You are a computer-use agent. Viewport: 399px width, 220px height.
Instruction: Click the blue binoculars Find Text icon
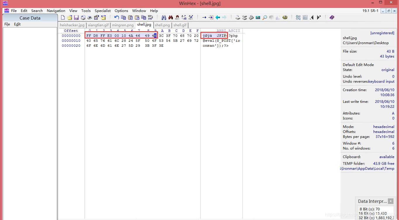coord(164,18)
